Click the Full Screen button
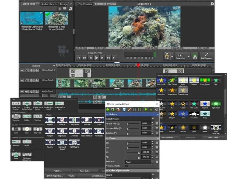The width and height of the screenshot is (239, 179). click(x=206, y=56)
